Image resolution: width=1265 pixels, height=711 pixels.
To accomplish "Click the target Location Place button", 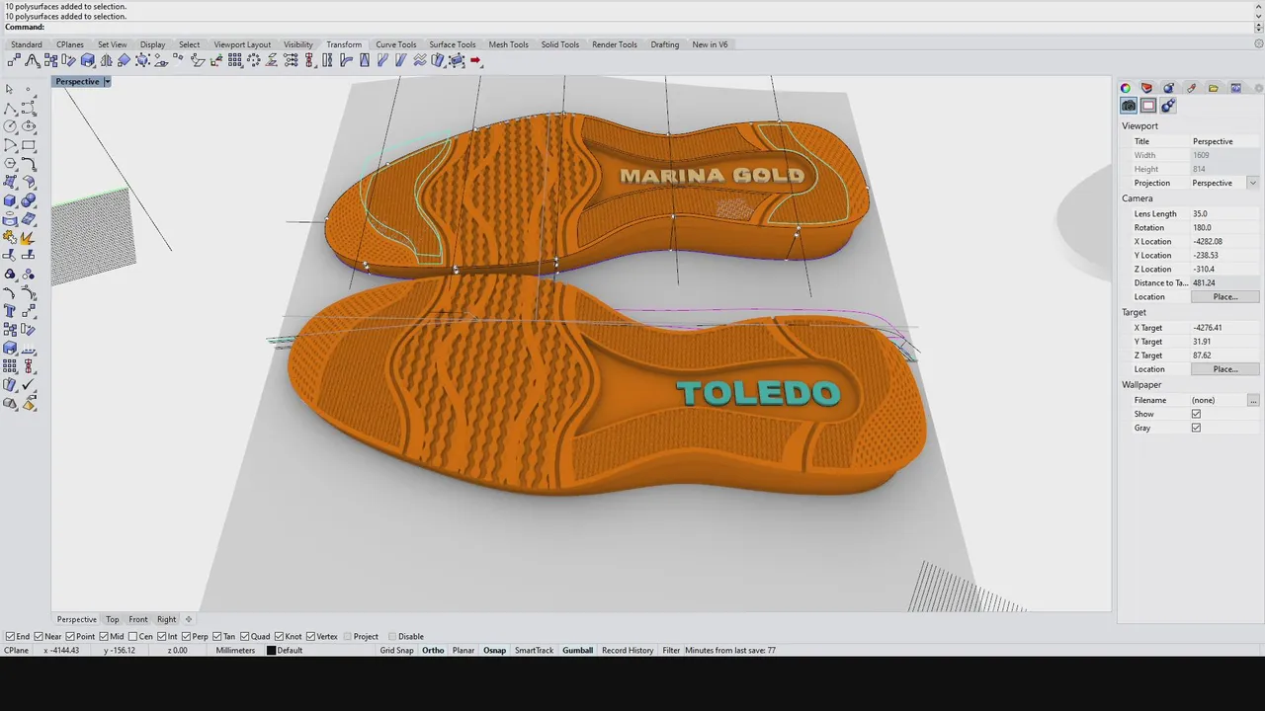I will coord(1224,369).
